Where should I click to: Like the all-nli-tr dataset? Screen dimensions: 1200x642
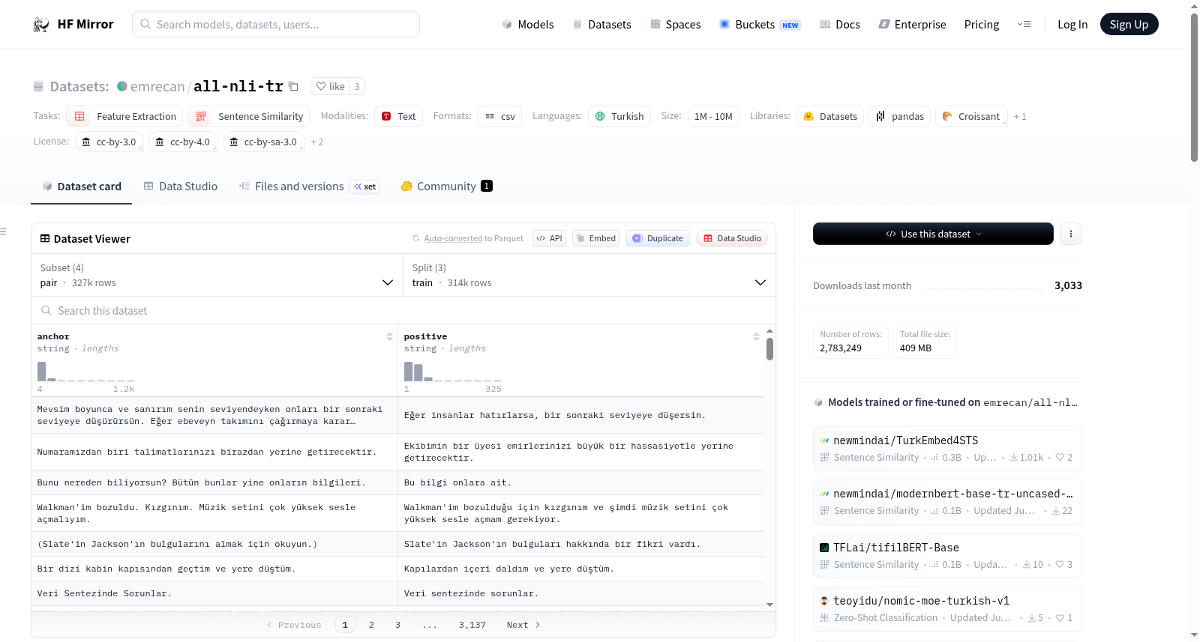point(330,86)
